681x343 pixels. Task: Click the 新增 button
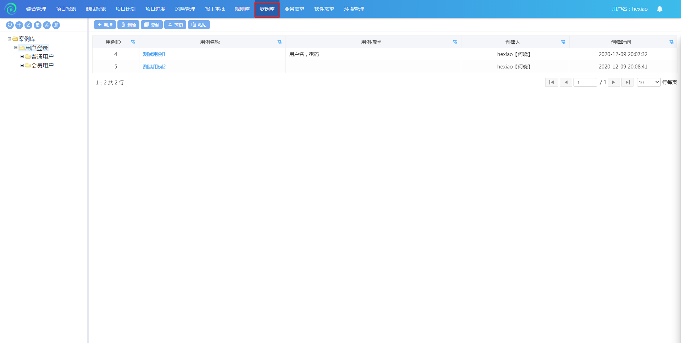[105, 25]
